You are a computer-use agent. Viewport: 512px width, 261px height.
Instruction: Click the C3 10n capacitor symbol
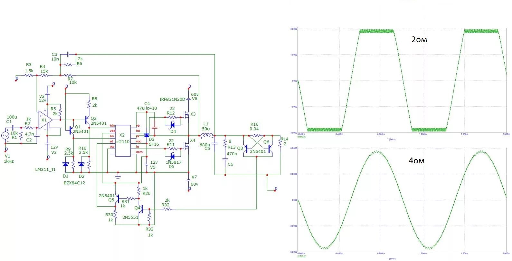(68, 54)
